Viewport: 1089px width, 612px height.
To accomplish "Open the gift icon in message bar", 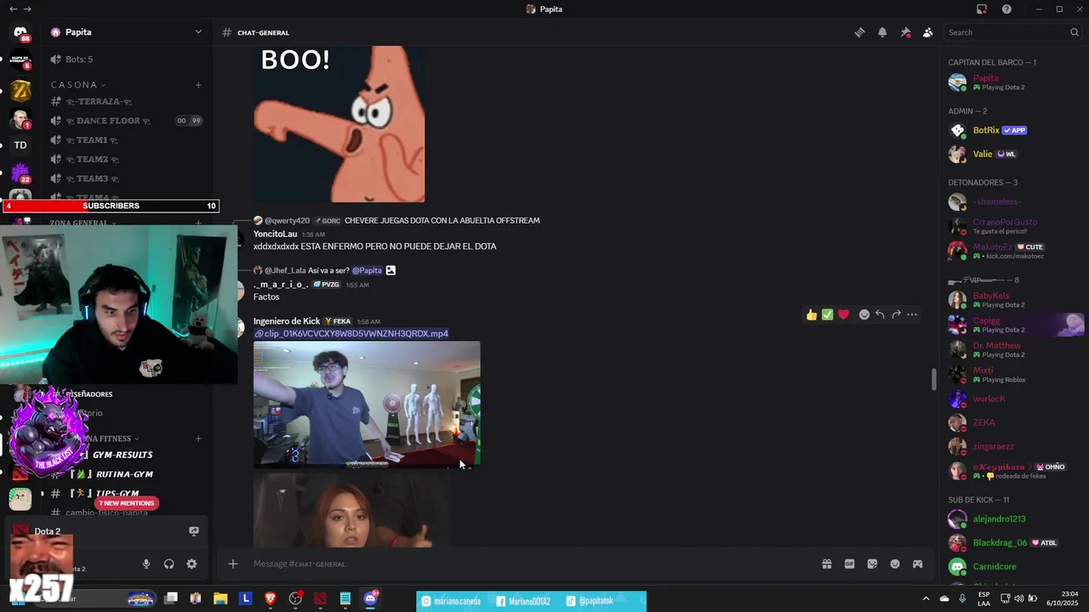I will pos(826,564).
